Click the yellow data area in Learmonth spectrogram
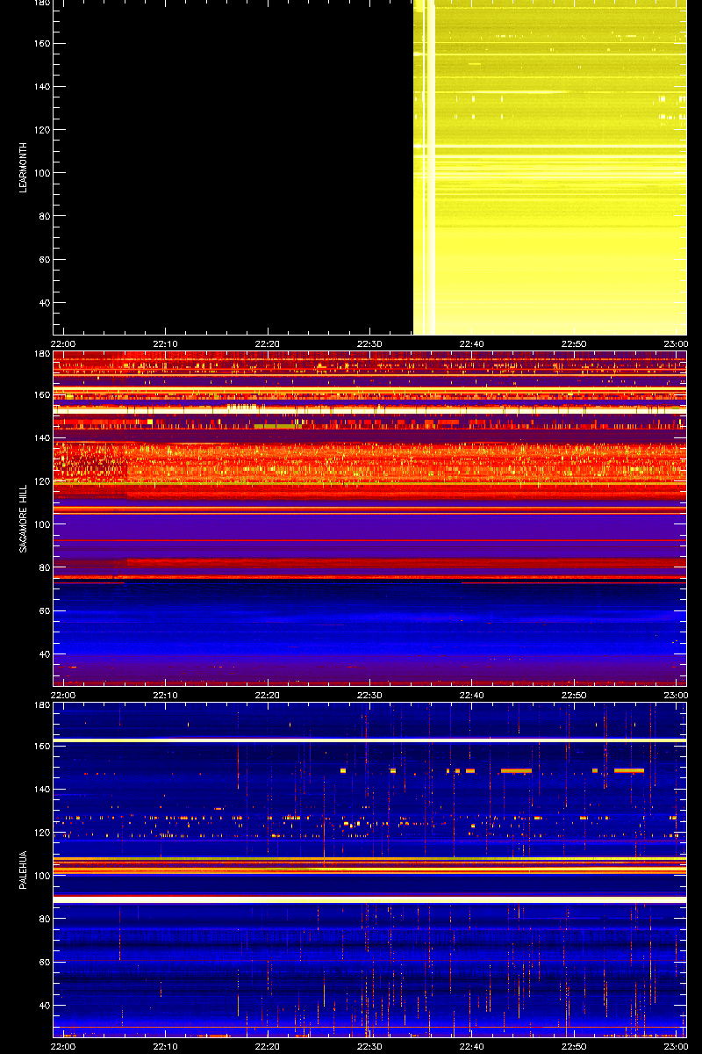 (550, 167)
